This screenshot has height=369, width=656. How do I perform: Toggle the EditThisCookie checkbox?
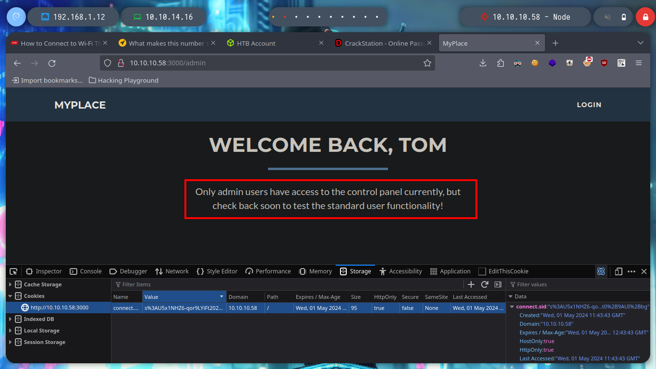[482, 271]
